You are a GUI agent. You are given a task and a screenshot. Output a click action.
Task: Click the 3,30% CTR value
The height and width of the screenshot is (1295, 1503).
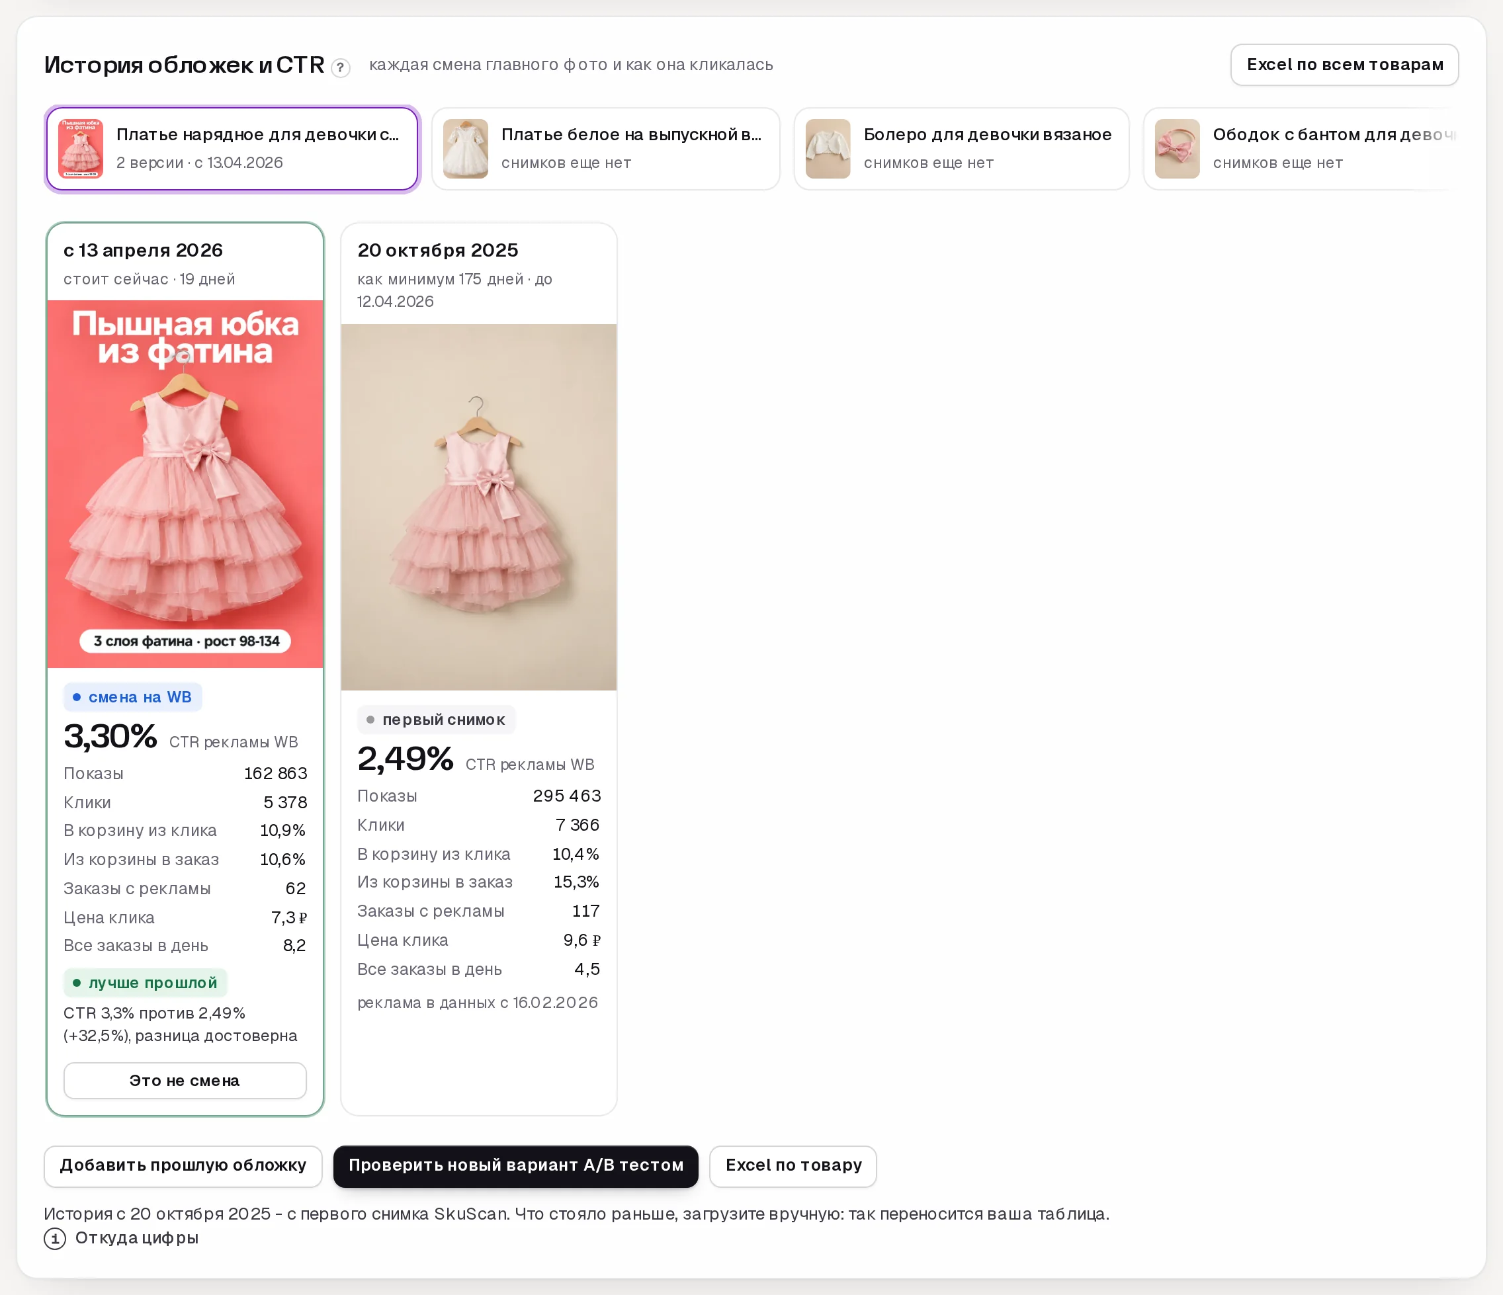coord(110,737)
